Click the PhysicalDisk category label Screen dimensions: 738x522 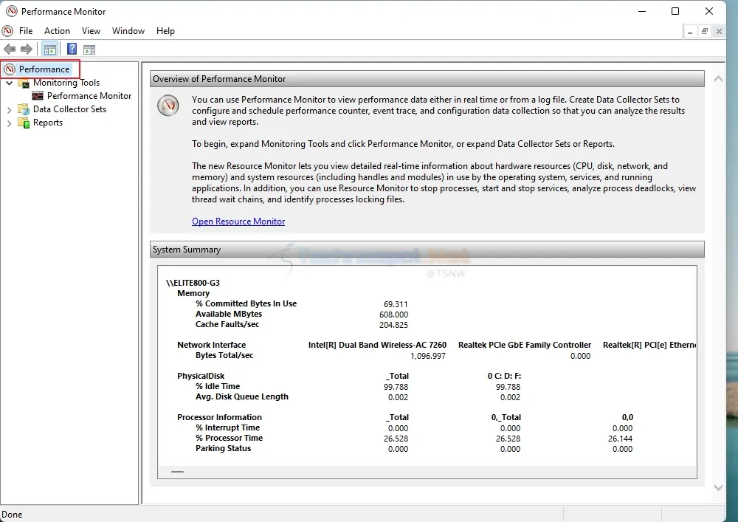click(x=201, y=376)
